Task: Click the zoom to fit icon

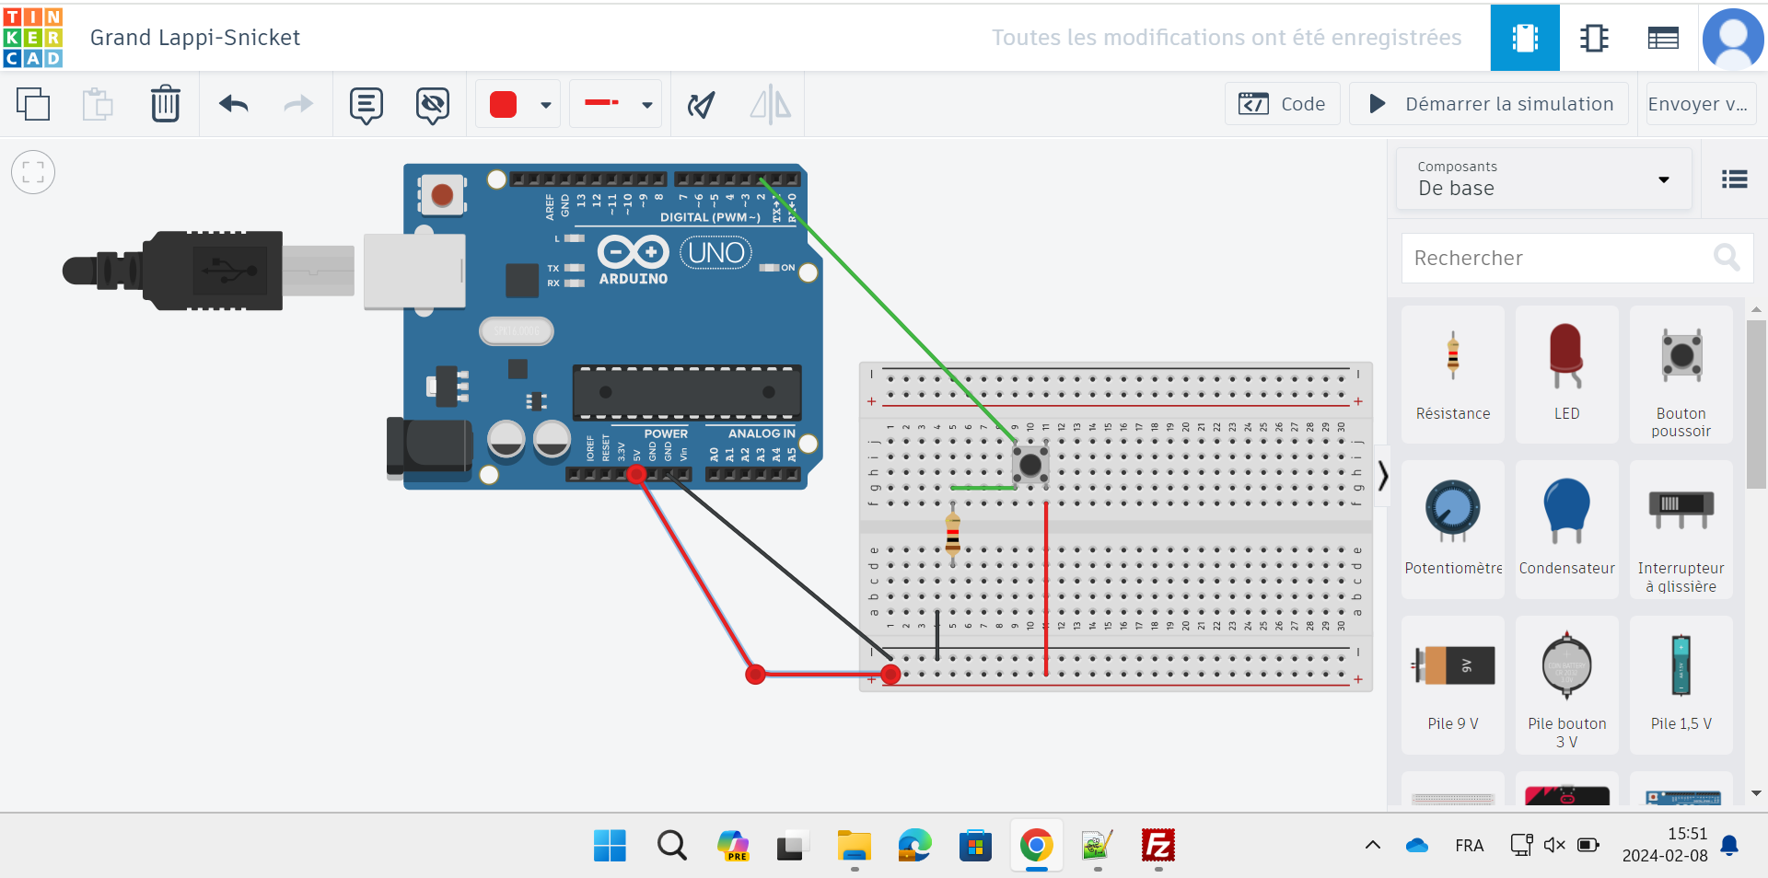Action: [33, 172]
